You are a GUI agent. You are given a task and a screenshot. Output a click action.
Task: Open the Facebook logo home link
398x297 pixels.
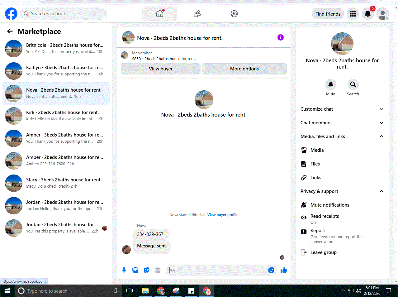[11, 14]
